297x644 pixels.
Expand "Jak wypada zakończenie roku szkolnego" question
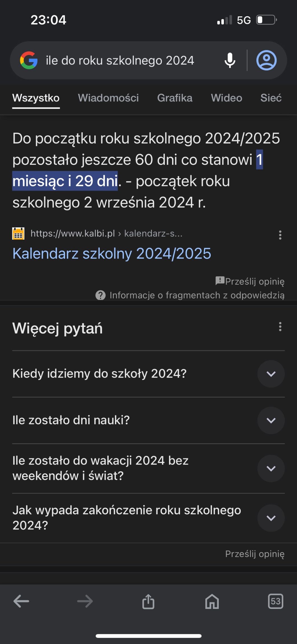[271, 518]
